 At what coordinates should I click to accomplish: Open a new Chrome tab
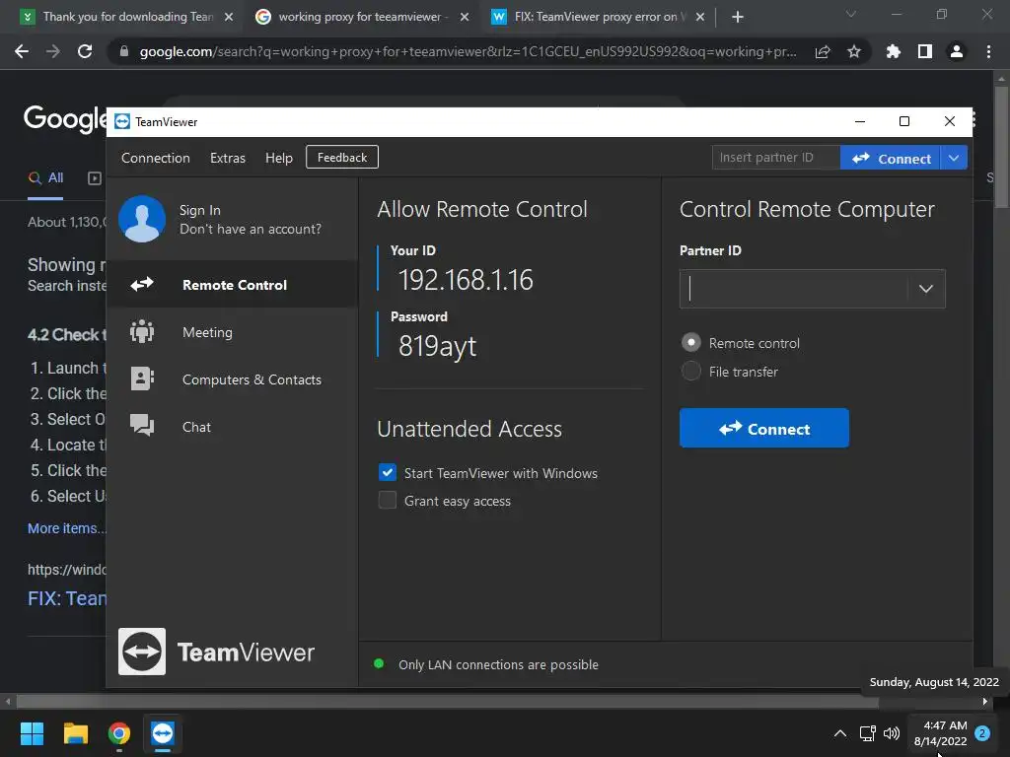738,17
